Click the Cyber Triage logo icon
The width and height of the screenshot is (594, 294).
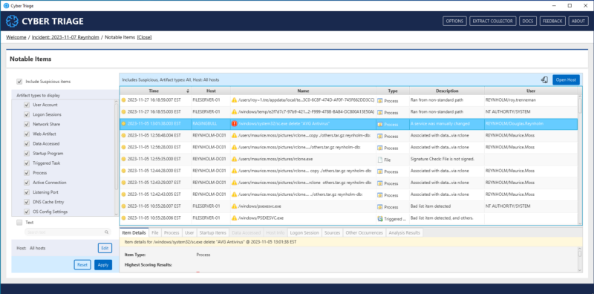[13, 22]
